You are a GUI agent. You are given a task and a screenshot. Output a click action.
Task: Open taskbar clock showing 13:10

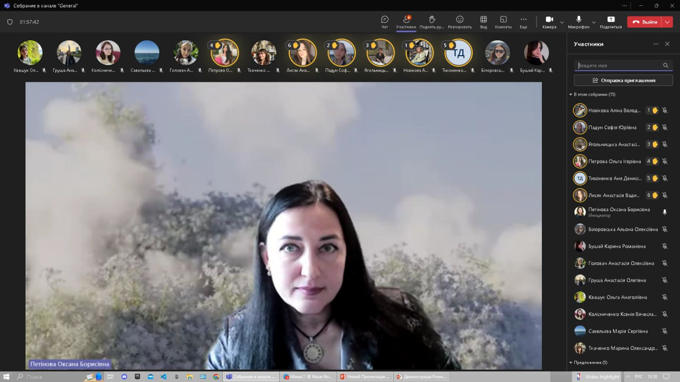coord(652,377)
